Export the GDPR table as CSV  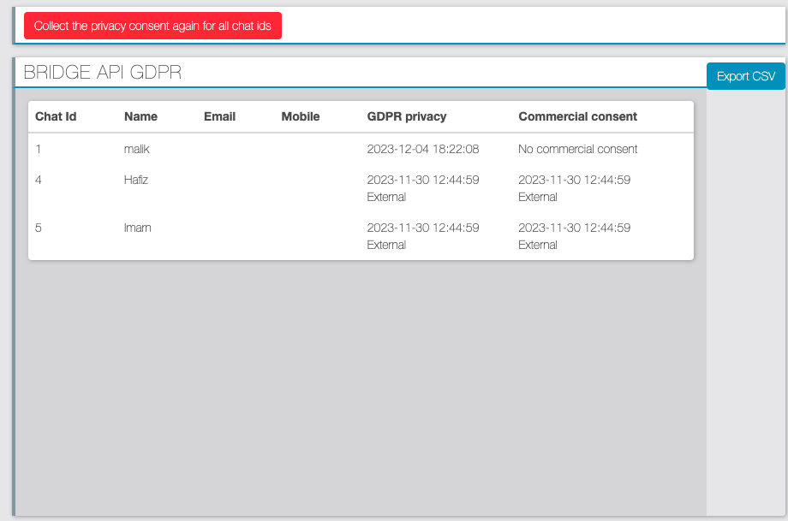coord(745,76)
